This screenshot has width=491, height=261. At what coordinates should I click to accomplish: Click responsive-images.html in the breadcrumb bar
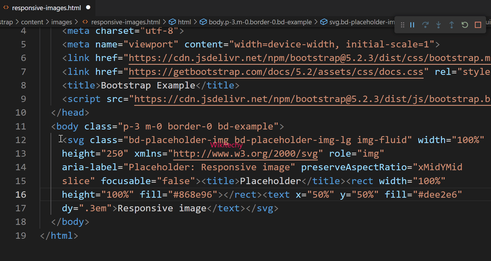[125, 22]
